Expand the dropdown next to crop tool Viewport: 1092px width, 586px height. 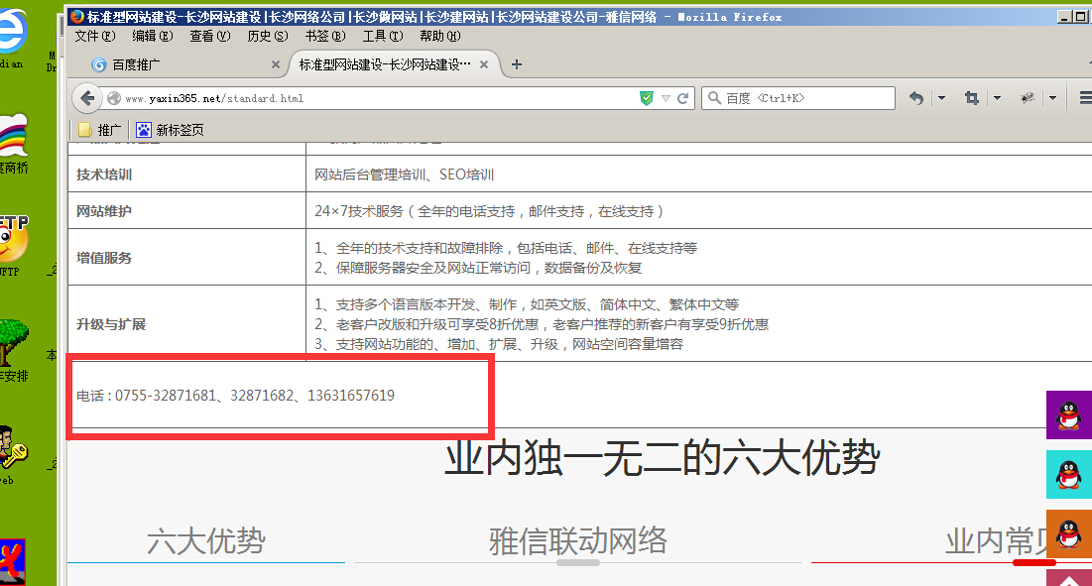[997, 98]
